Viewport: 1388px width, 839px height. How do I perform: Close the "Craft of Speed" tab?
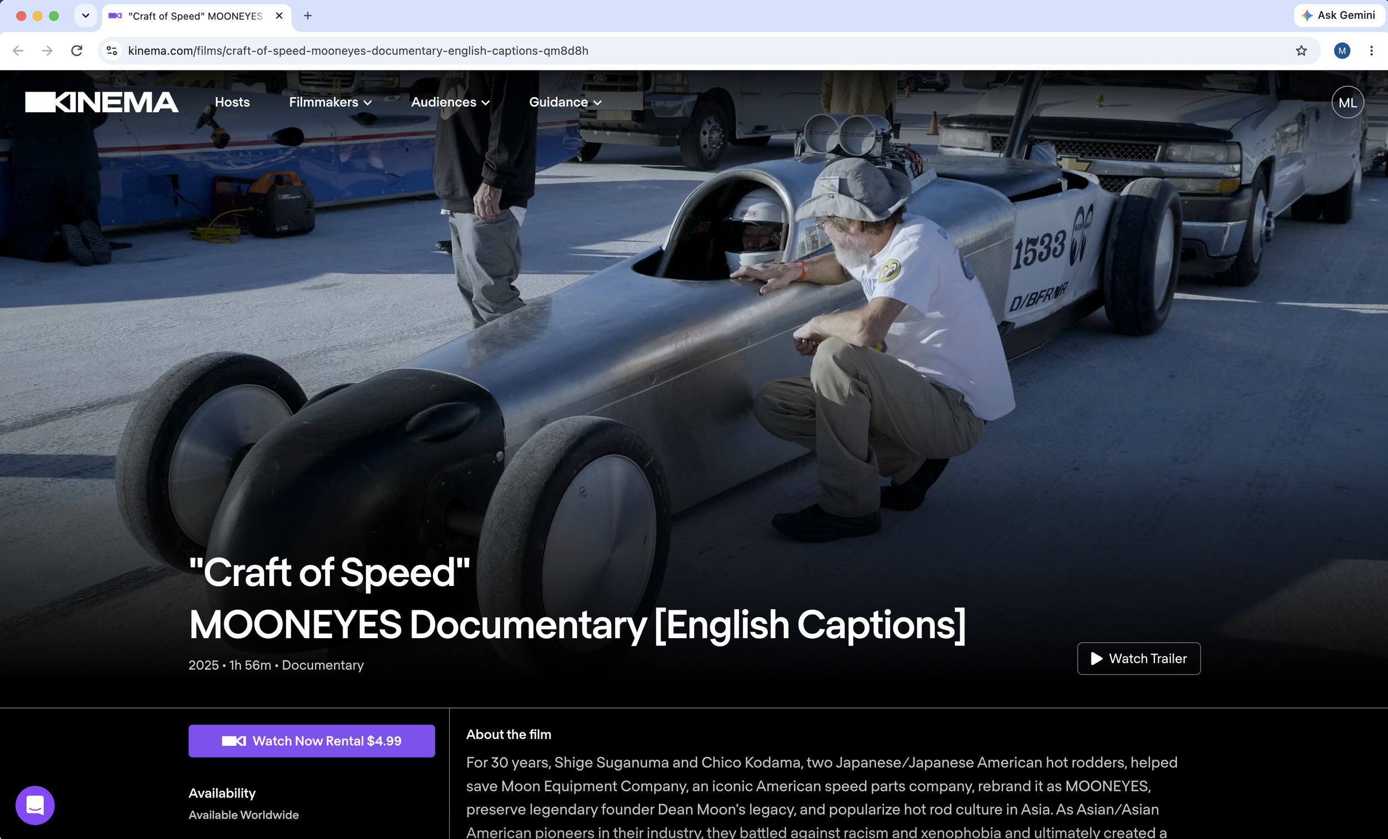(279, 16)
